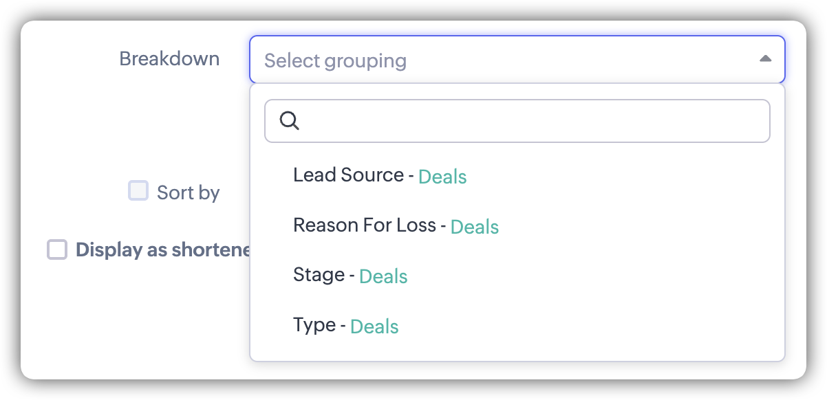Click green Deals text beside Reason For Loss
The height and width of the screenshot is (400, 827).
pos(475,226)
